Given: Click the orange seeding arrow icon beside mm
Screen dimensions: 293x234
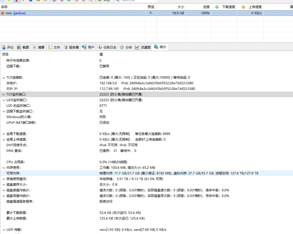Looking at the screenshot, I should (3, 13).
